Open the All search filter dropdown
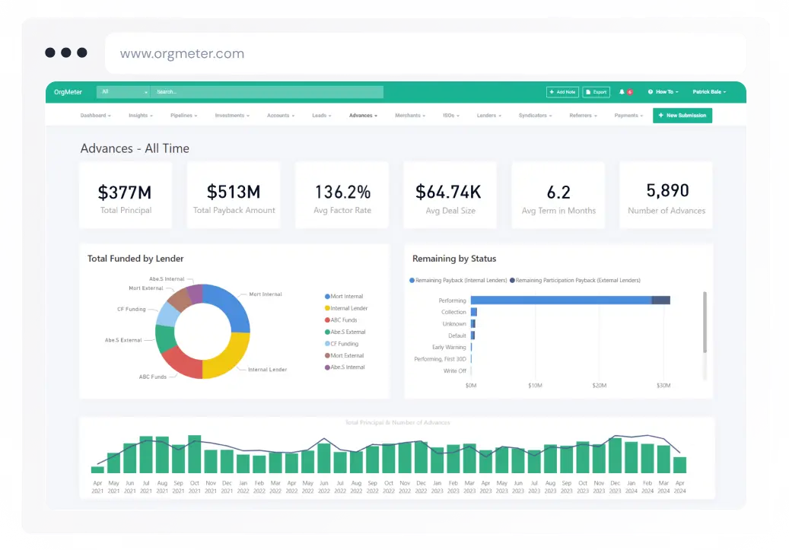Viewport: 789px width, 550px height. 123,92
